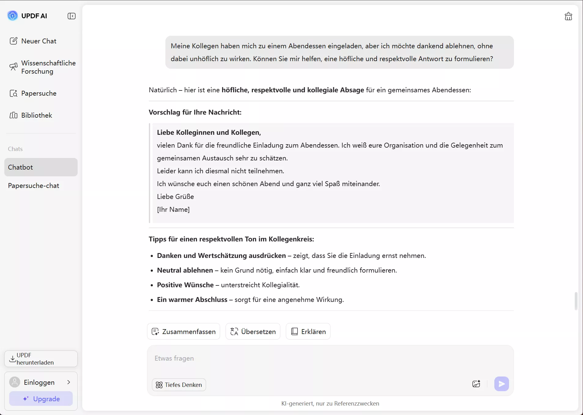Screen dimensions: 583x415
Task: Click the Übersetzen button
Action: (x=253, y=332)
